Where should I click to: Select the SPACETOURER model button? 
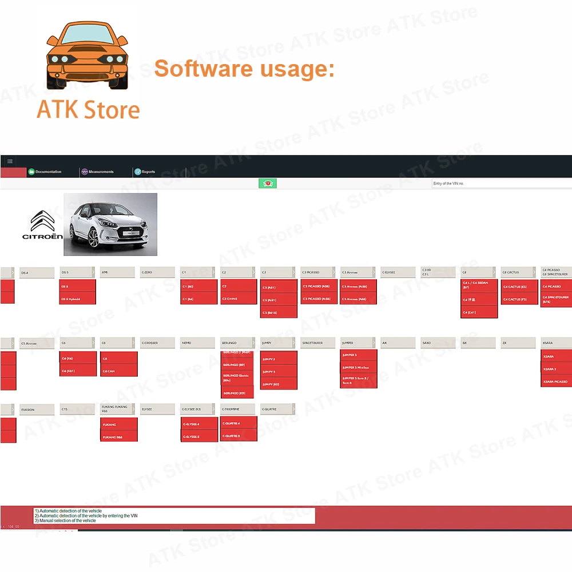pyautogui.click(x=317, y=343)
